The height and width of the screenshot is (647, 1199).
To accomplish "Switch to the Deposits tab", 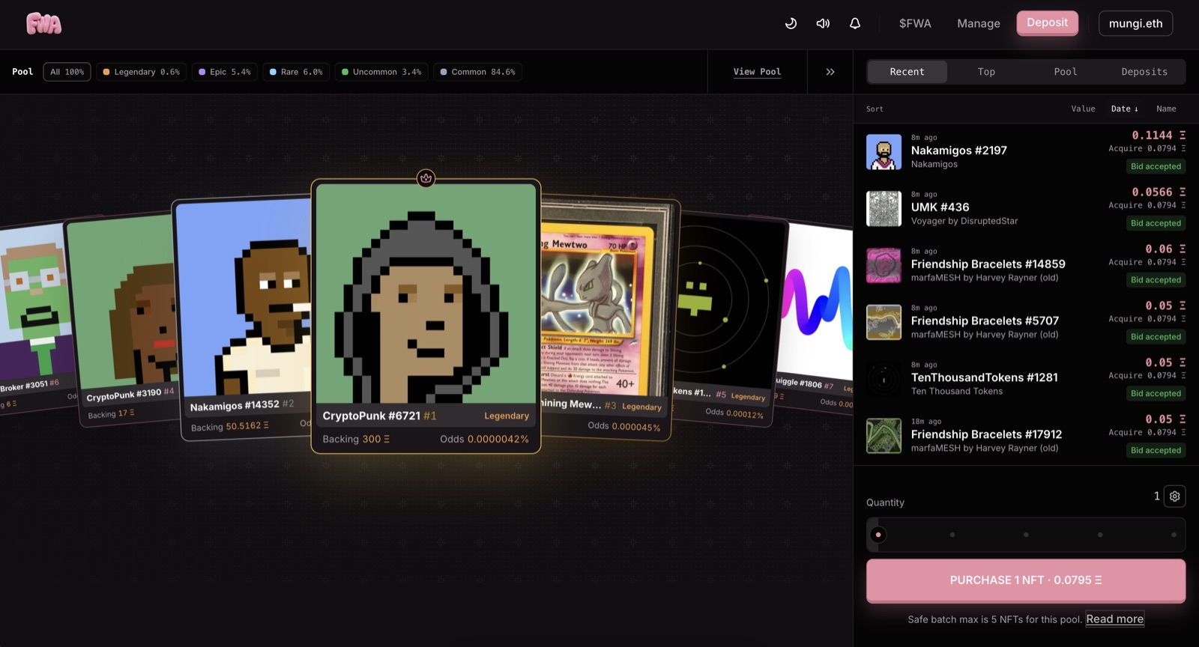I will click(x=1144, y=72).
